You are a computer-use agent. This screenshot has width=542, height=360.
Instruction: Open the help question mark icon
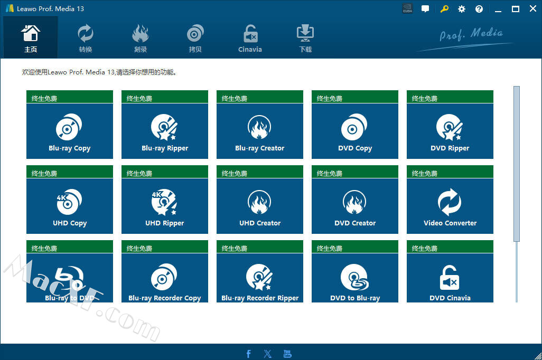click(x=479, y=9)
